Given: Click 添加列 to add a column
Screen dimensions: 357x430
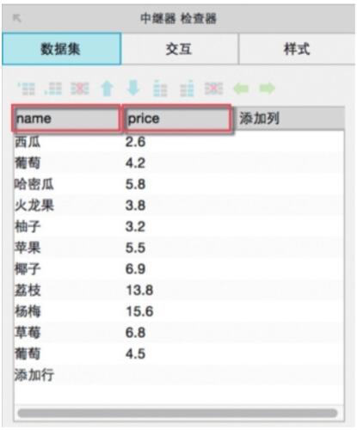Looking at the screenshot, I should point(259,118).
